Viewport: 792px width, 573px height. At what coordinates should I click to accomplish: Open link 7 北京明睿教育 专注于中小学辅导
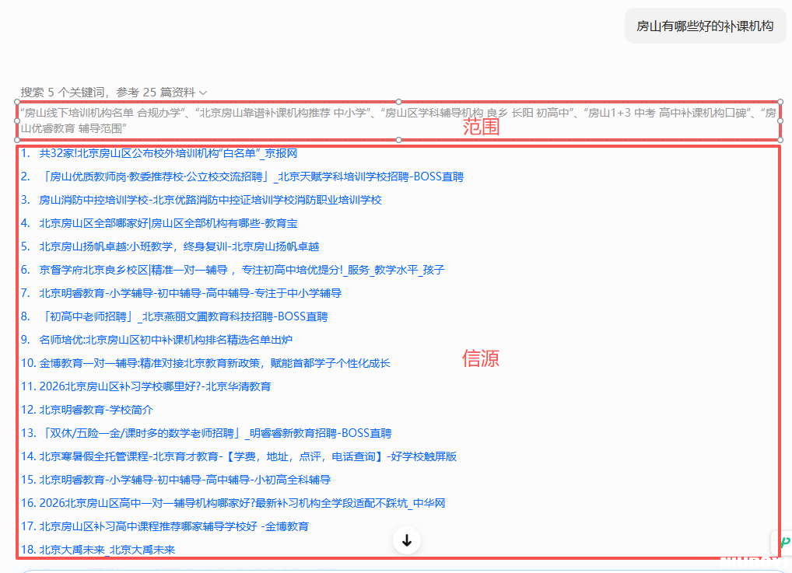pyautogui.click(x=191, y=293)
